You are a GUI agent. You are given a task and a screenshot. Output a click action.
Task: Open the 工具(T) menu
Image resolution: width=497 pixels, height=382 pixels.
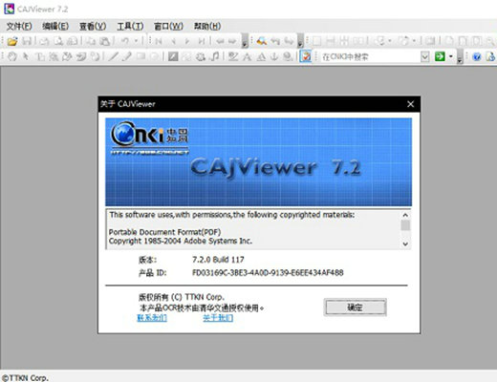[130, 26]
